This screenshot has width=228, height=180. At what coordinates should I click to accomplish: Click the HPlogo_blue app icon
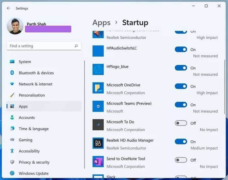pyautogui.click(x=98, y=69)
